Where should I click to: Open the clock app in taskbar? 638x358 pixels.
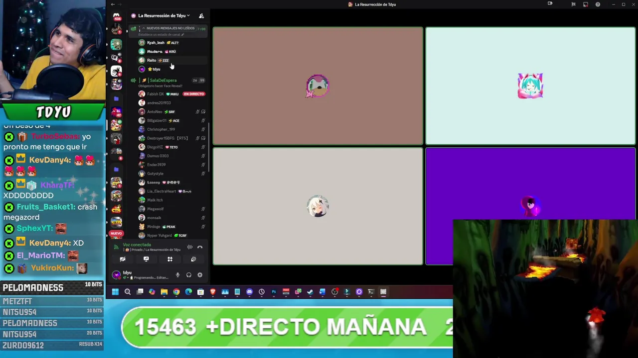262,292
